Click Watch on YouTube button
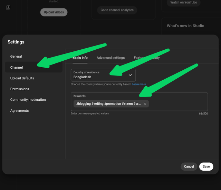This screenshot has height=190, width=221. pyautogui.click(x=183, y=2)
